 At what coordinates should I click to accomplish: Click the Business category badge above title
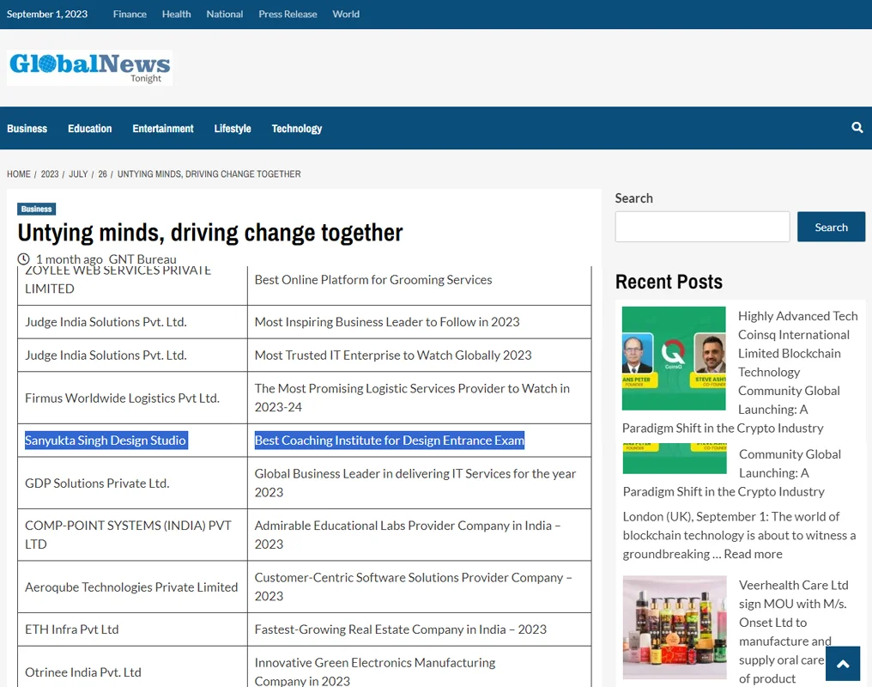pos(36,209)
